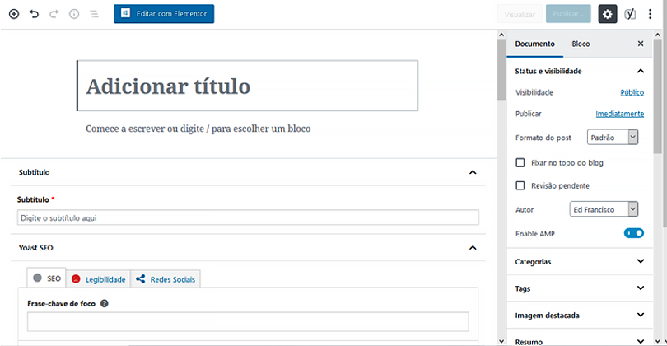Screen dimensions: 667x346
Task: Open the Redes Sociais tab
Action: coord(166,279)
